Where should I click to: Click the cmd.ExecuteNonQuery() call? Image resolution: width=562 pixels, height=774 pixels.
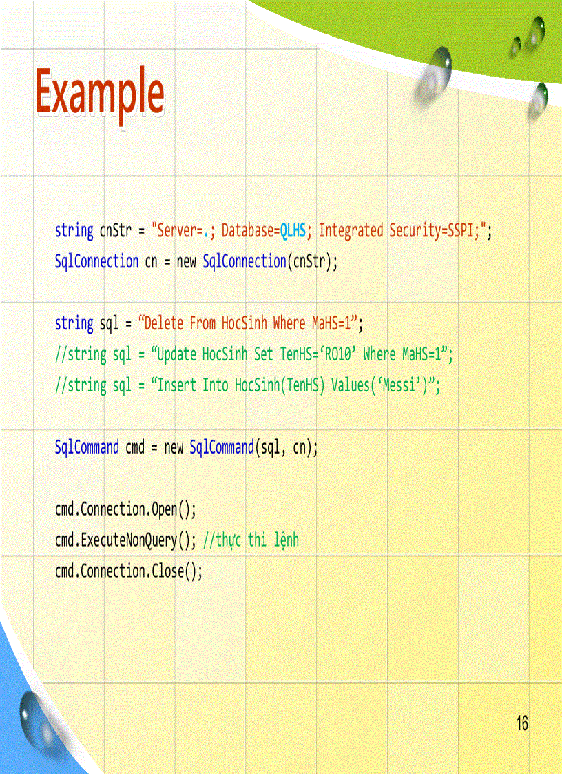125,540
